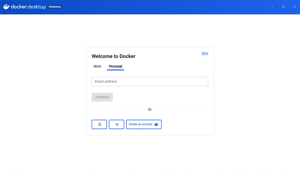Click the "docker desktop" wordmark
The image size is (300, 171).
[x=28, y=7]
